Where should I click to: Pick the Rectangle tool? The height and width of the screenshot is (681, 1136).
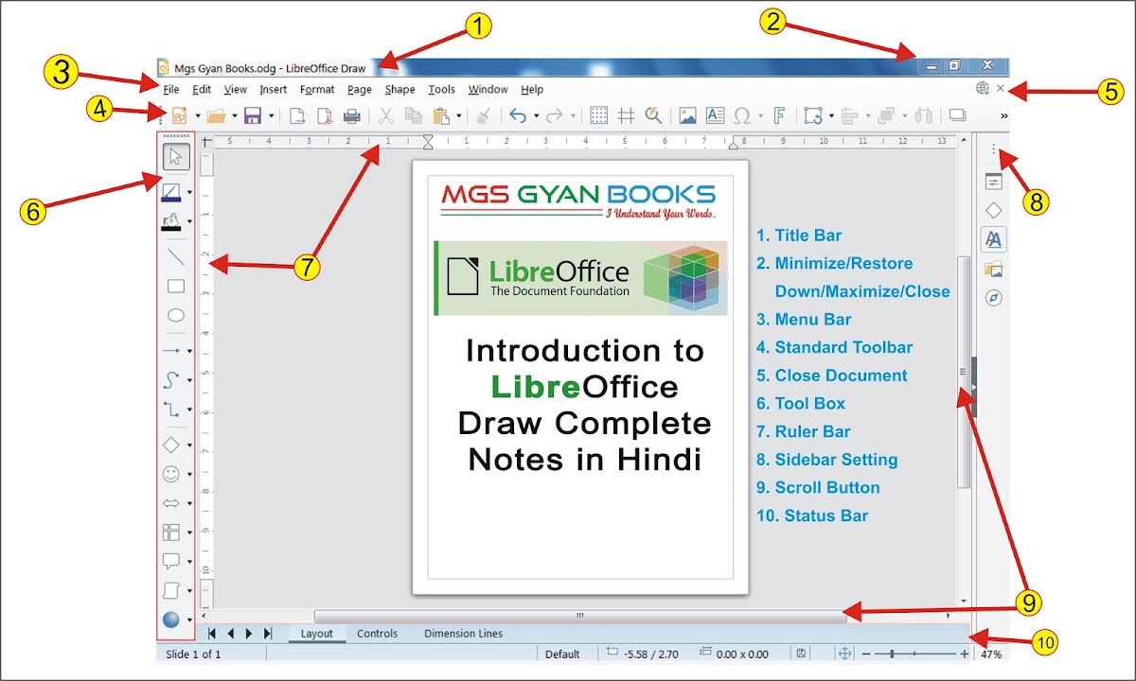pyautogui.click(x=175, y=286)
